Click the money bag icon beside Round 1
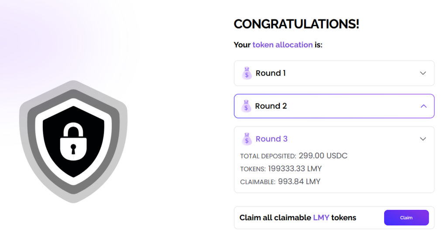The height and width of the screenshot is (237, 447). click(247, 73)
